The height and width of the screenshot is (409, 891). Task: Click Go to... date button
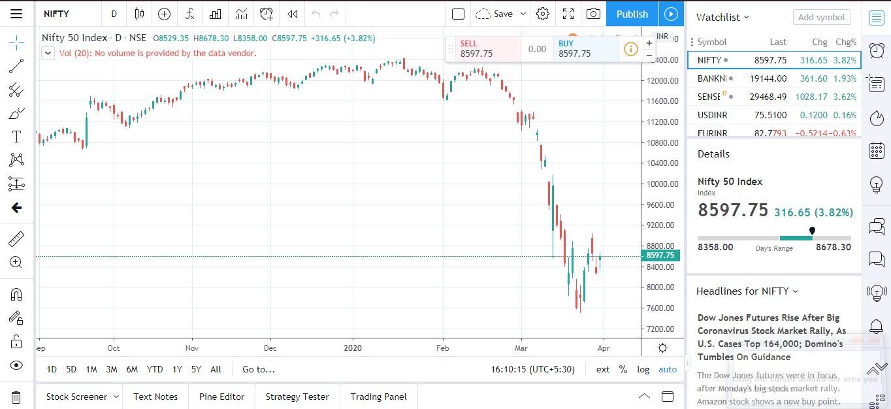click(259, 369)
